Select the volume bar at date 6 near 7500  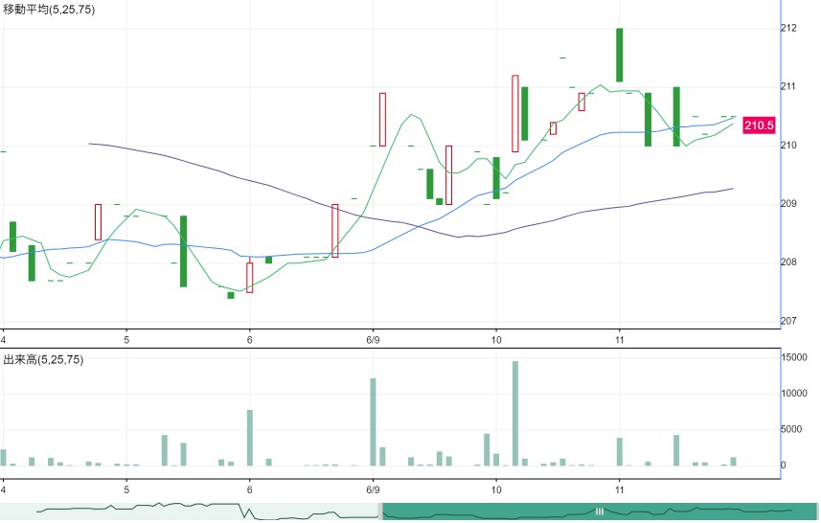(x=250, y=438)
